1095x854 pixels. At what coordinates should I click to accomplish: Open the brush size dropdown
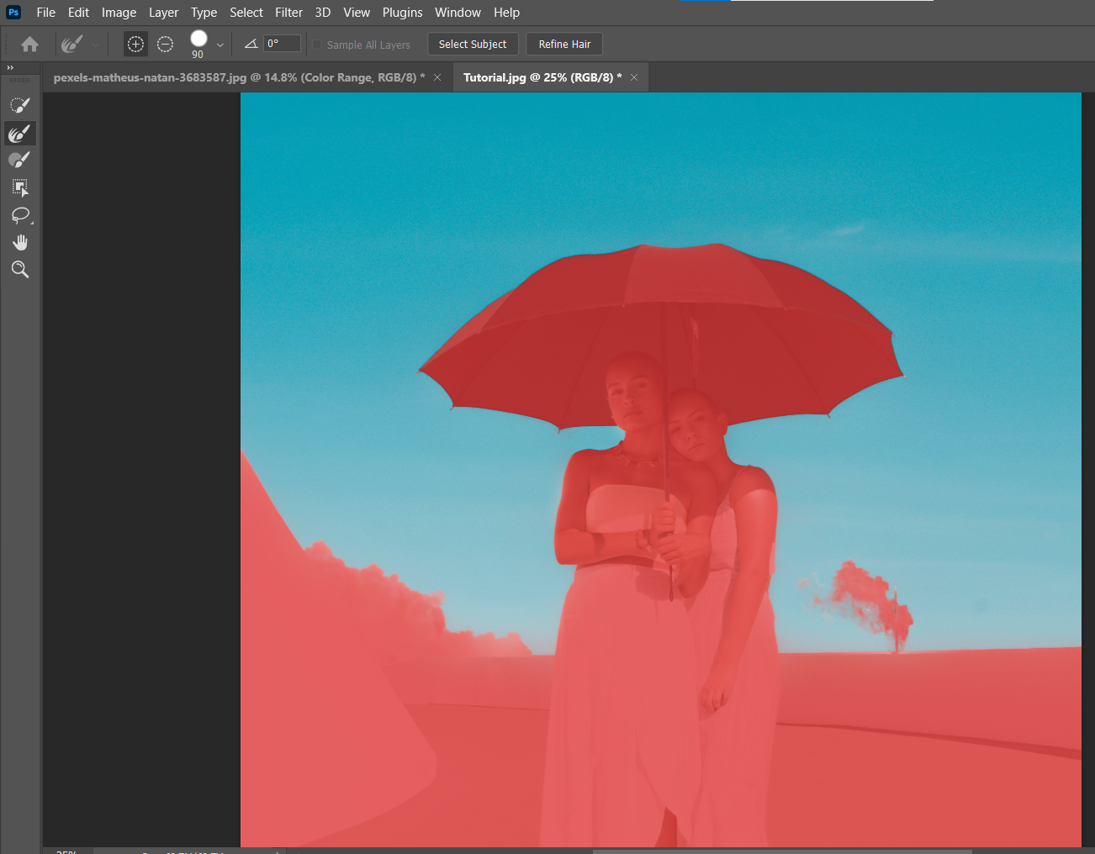point(220,44)
